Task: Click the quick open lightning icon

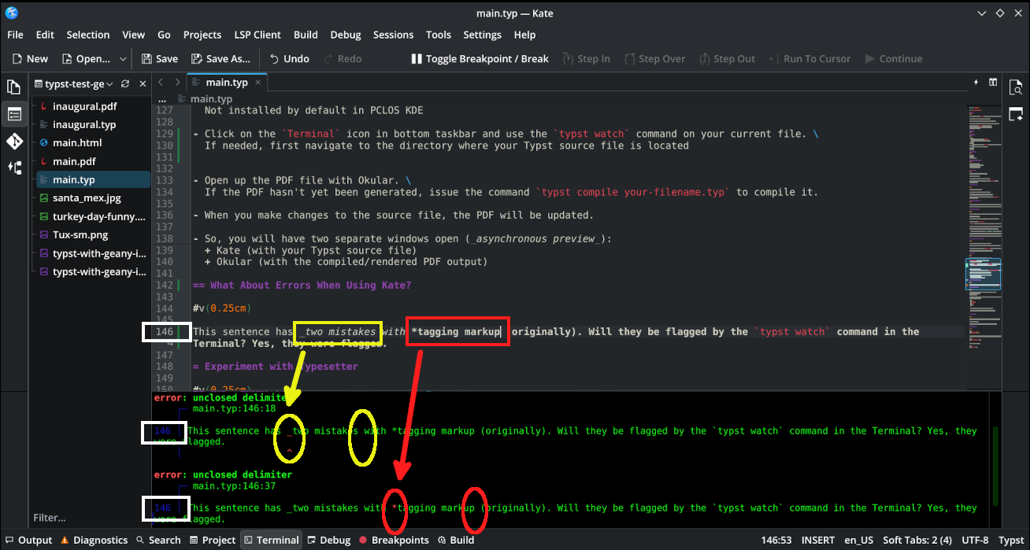Action: click(x=976, y=82)
